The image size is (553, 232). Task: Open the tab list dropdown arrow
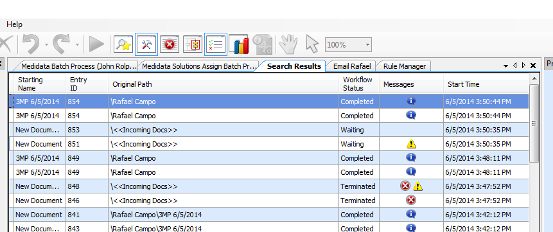(x=505, y=66)
